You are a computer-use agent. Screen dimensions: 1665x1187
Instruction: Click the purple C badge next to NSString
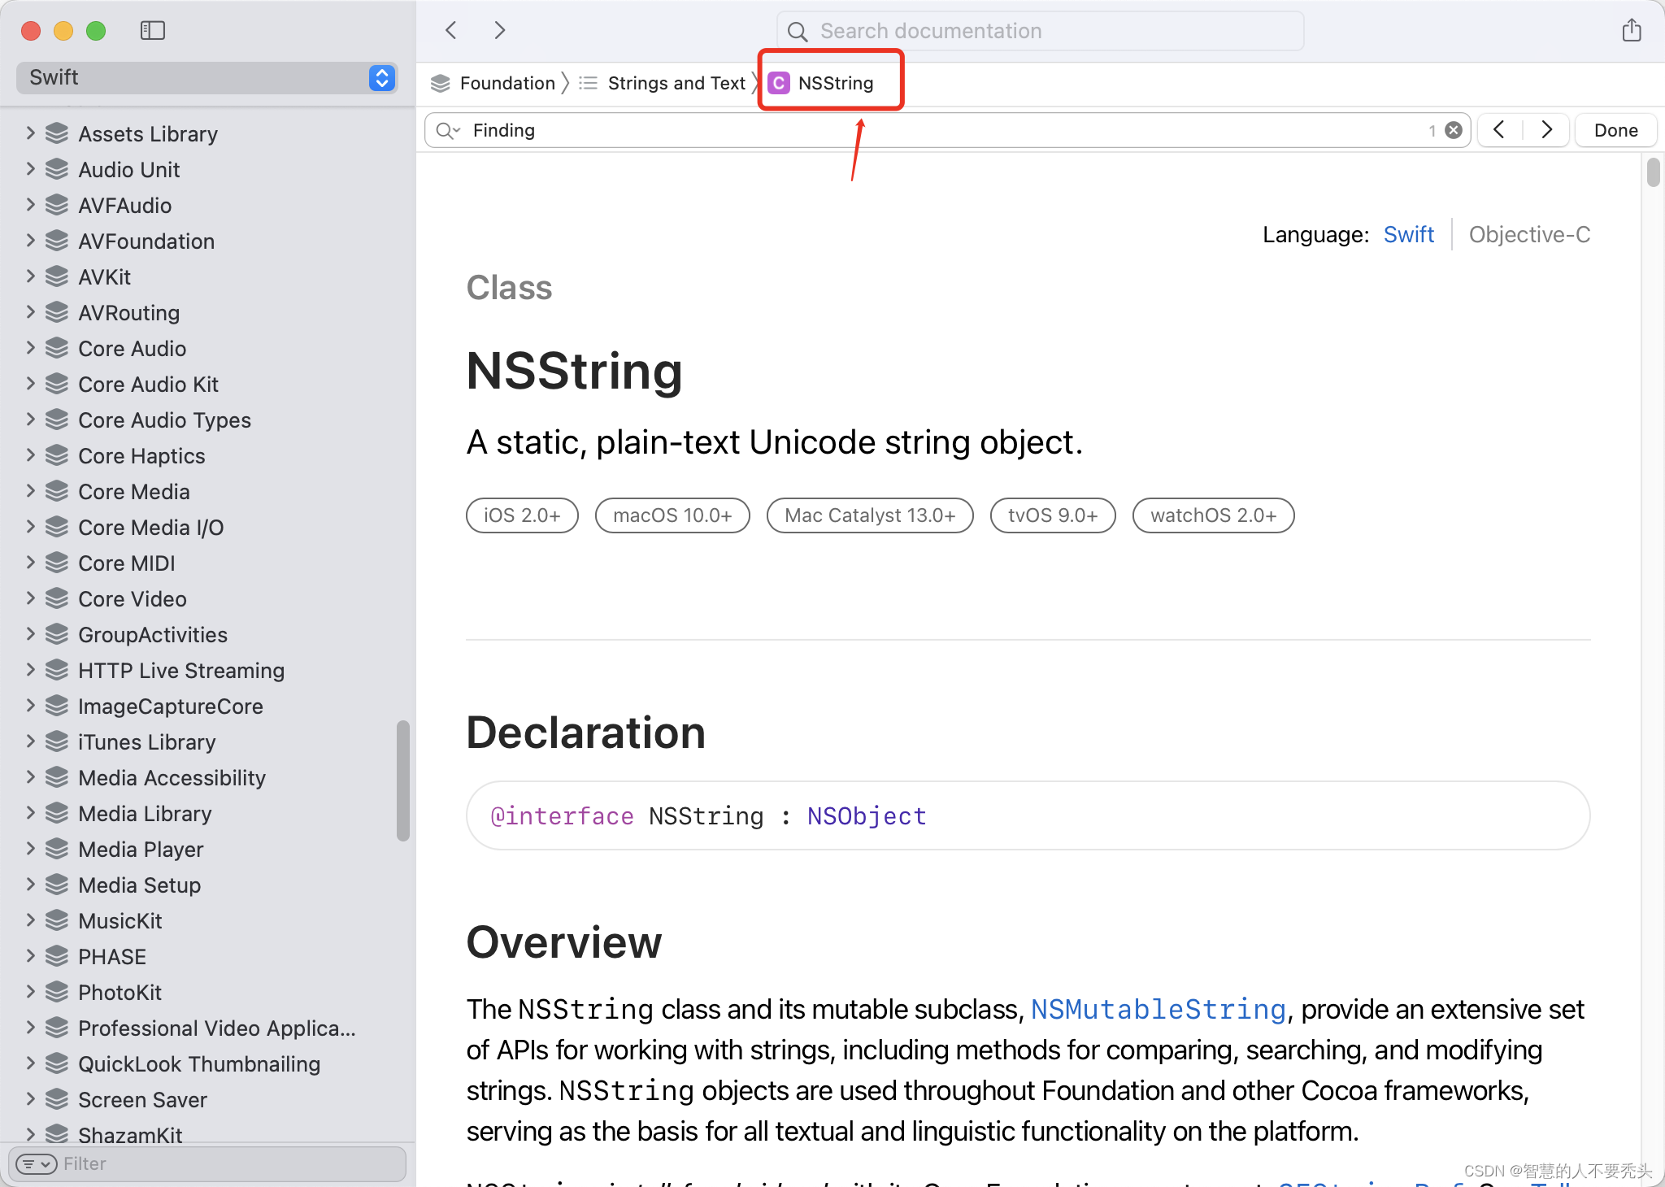pyautogui.click(x=779, y=82)
